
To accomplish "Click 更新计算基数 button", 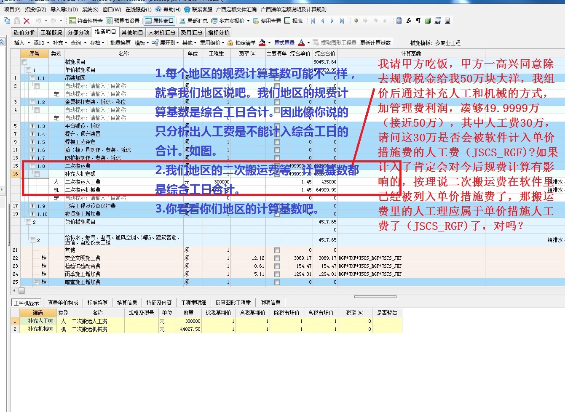I will click(x=375, y=43).
